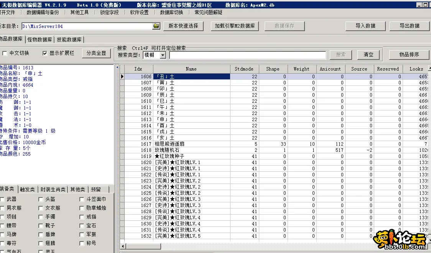This screenshot has height=253, width=431.
Task: Click the 「亥」土 name cell
Action: tap(192, 138)
